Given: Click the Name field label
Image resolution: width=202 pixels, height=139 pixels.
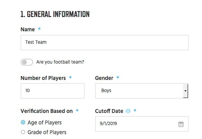Looking at the screenshot, I should pos(28,29).
